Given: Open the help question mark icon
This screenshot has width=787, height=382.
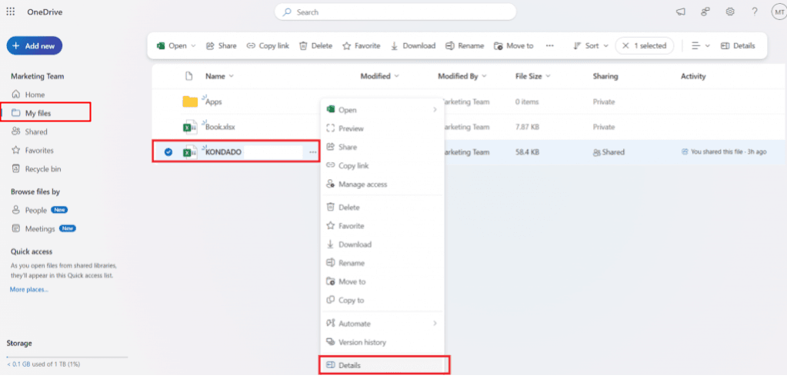Looking at the screenshot, I should point(755,12).
